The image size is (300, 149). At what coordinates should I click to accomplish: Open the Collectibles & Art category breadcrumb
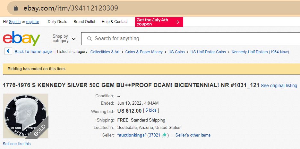(105, 52)
